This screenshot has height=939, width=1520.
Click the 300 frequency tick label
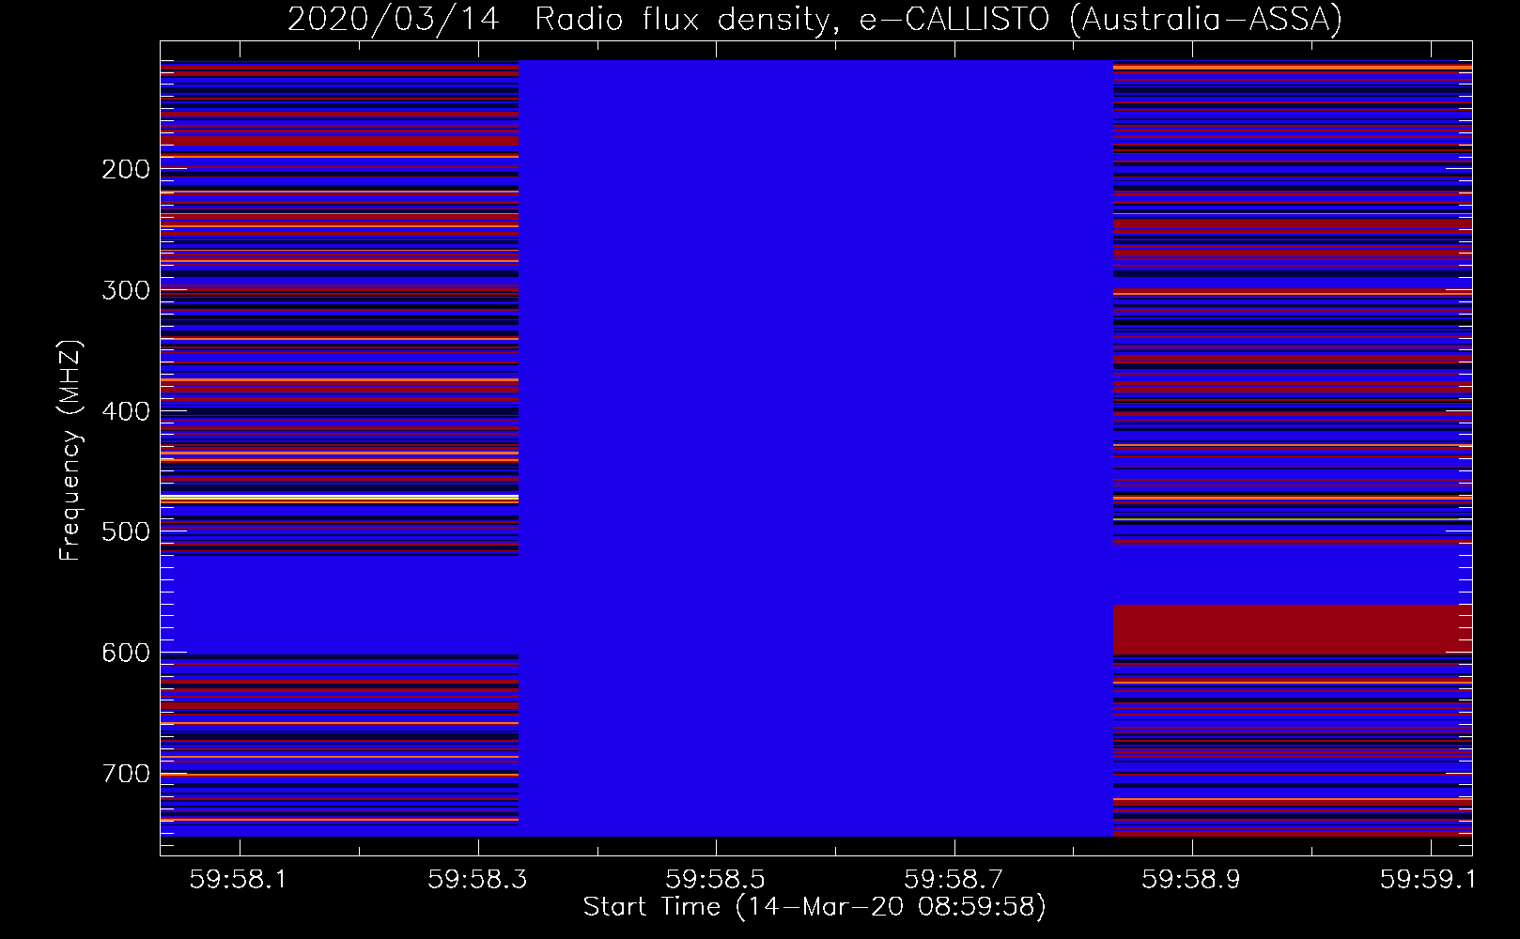[x=126, y=290]
